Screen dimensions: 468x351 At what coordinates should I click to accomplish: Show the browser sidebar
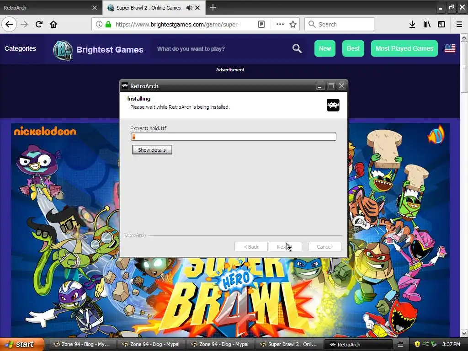[x=441, y=24]
